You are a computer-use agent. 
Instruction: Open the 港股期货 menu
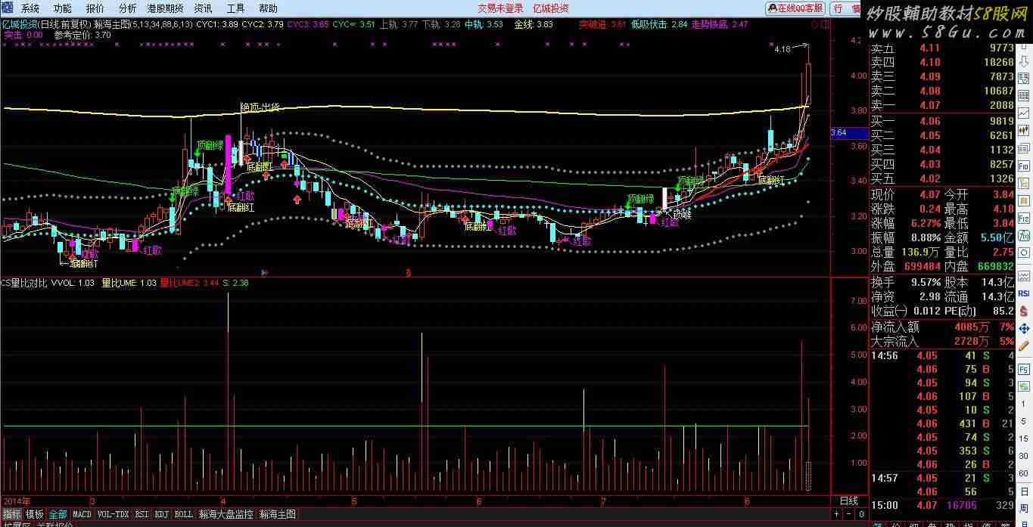coord(165,8)
